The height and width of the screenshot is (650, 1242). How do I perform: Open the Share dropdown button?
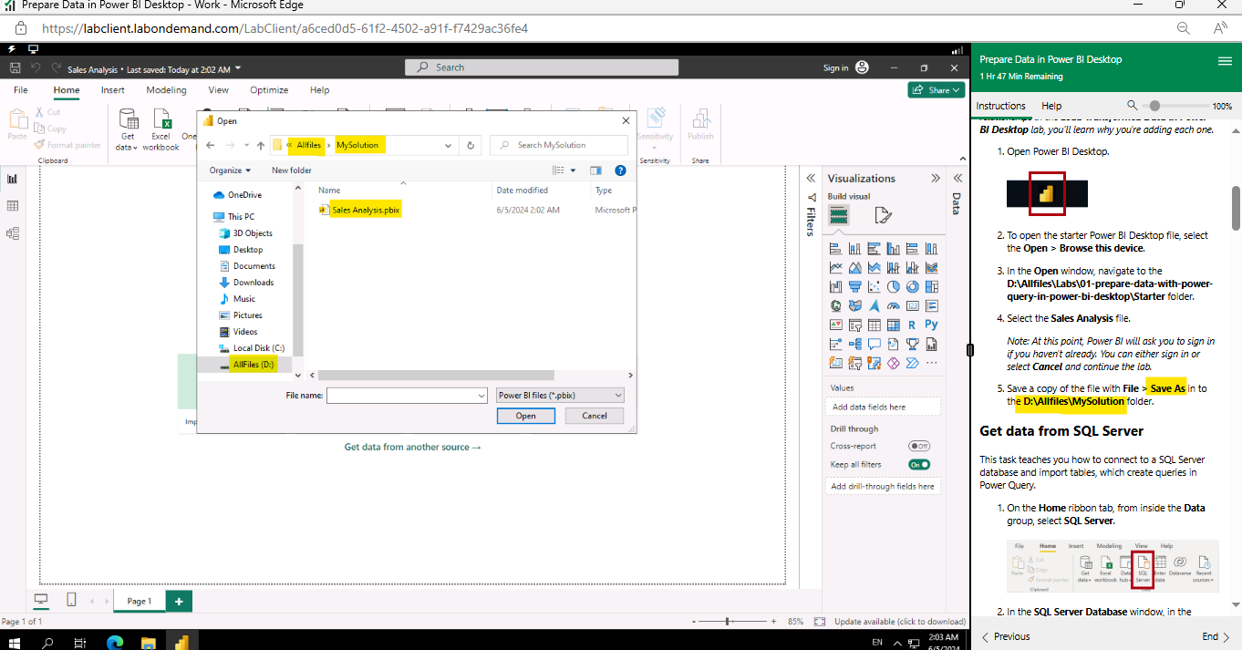[937, 90]
